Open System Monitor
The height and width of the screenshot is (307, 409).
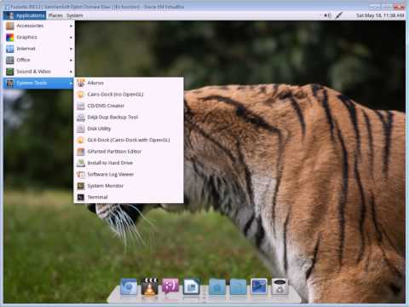129,186
